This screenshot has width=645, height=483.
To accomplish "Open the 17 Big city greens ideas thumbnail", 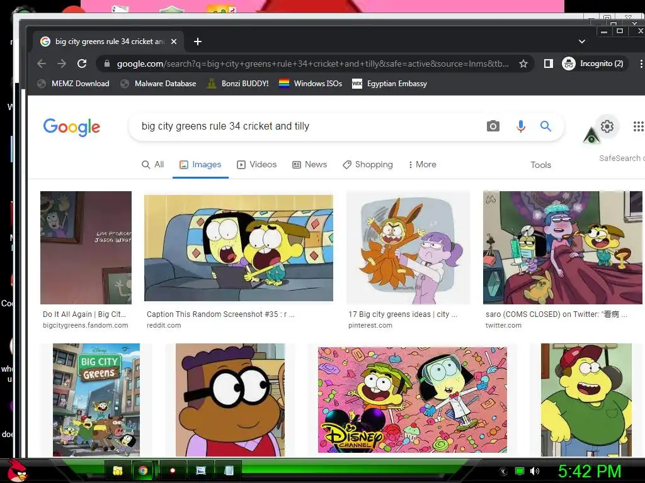I will click(408, 248).
